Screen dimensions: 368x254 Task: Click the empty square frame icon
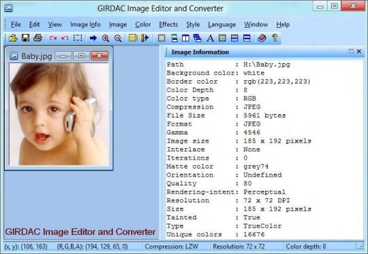click(x=162, y=38)
